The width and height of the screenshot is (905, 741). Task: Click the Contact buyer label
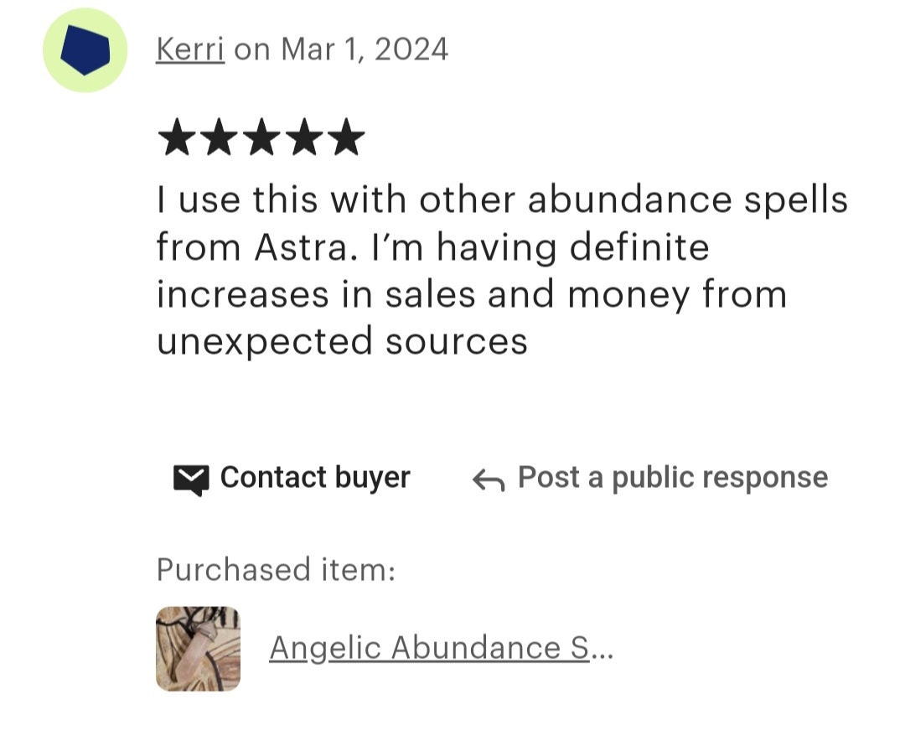315,478
